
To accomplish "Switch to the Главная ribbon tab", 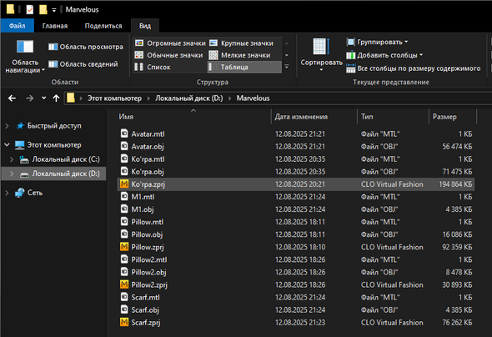I will pyautogui.click(x=55, y=26).
